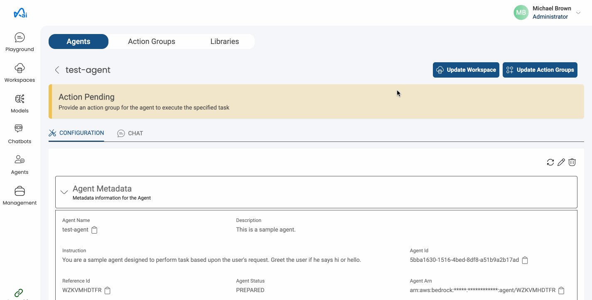Image resolution: width=592 pixels, height=300 pixels.
Task: Select the Agents sidebar icon
Action: (x=19, y=164)
